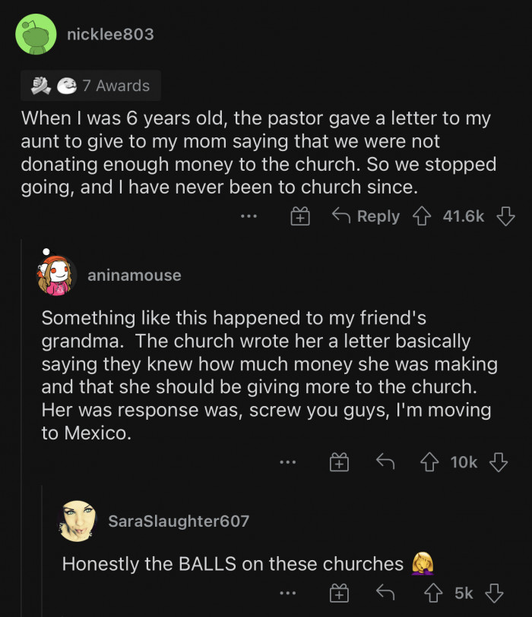Click aninamouse's avatar
Viewport: 532px width, 617px height.
click(x=57, y=275)
